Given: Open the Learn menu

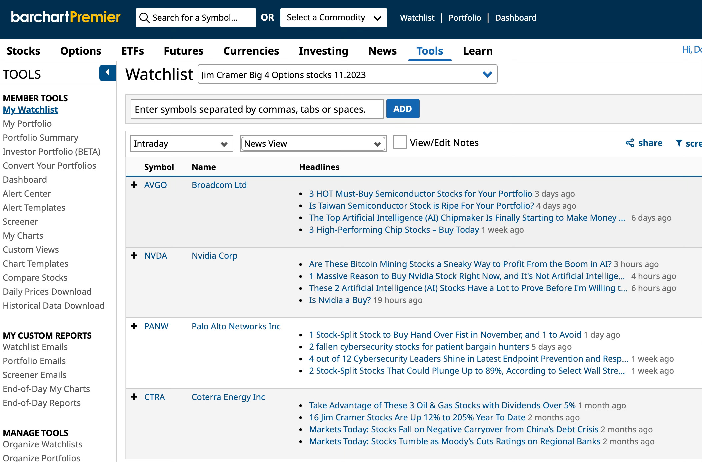Looking at the screenshot, I should 478,51.
